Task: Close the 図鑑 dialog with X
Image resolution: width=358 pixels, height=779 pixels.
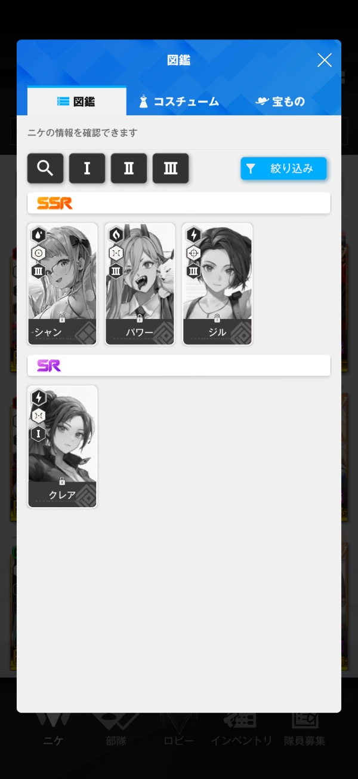Action: pos(324,60)
